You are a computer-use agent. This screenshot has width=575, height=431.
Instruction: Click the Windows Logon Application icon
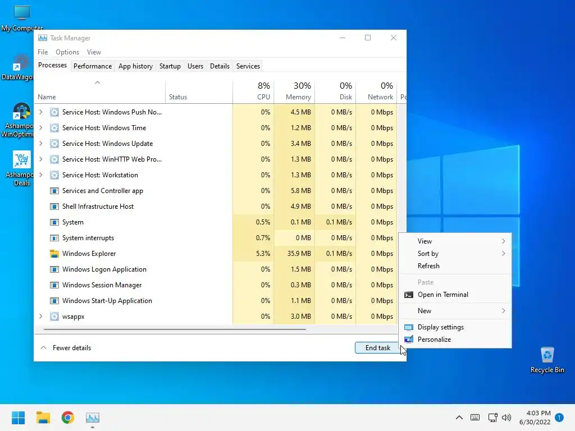(54, 269)
